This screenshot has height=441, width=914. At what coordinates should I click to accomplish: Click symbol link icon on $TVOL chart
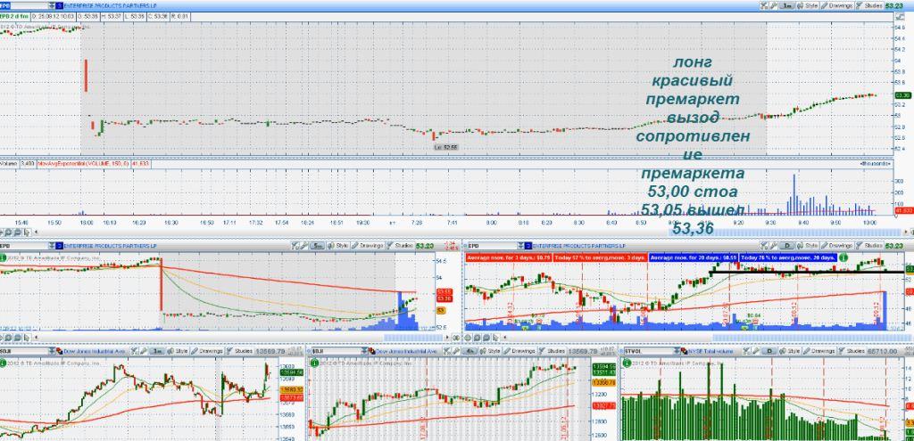(x=685, y=351)
